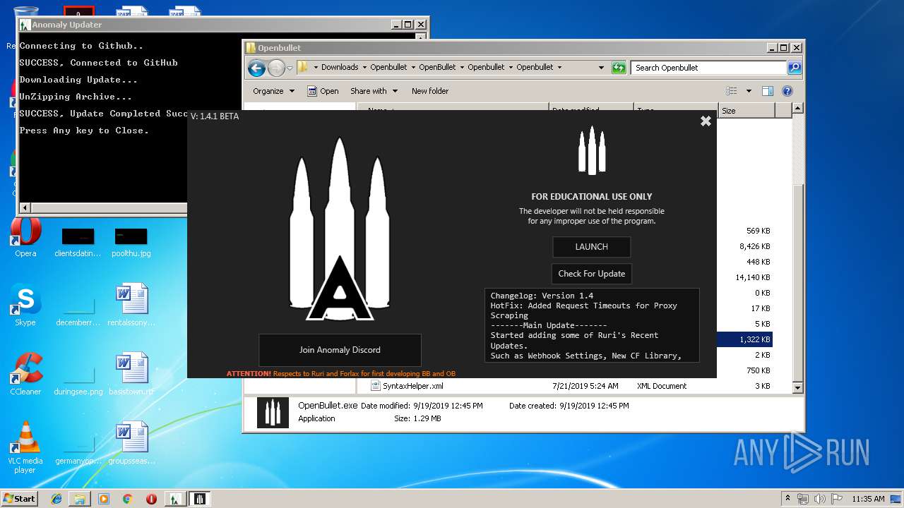Click Check For Update button
The image size is (904, 508).
591,274
